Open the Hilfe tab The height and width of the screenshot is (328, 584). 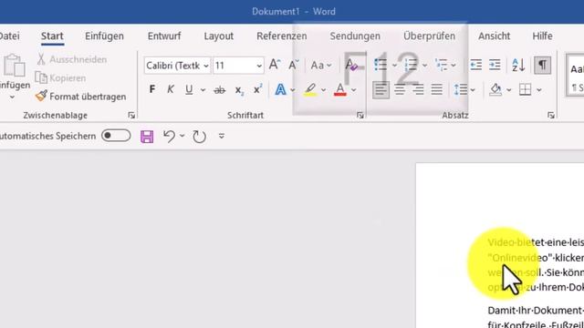[542, 36]
